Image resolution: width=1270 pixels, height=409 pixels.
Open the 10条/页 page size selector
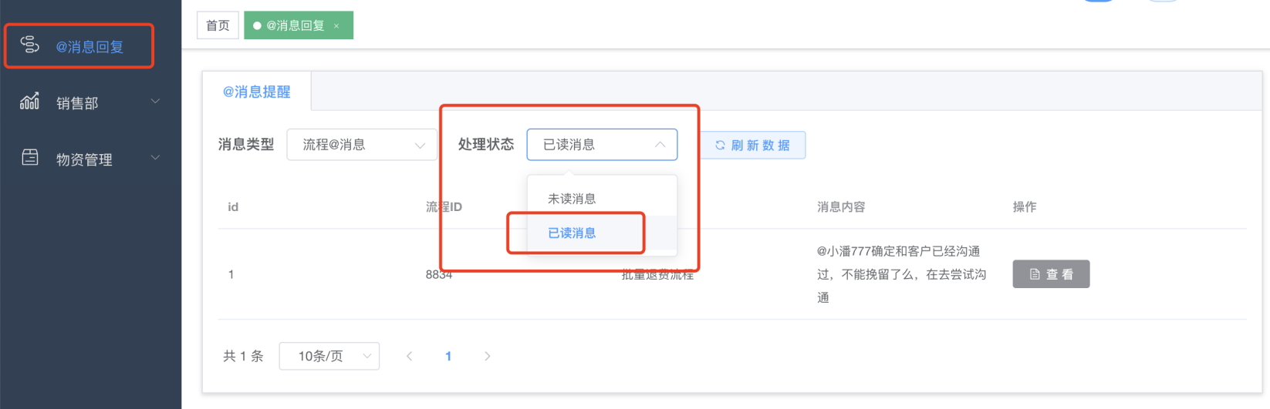(x=329, y=356)
